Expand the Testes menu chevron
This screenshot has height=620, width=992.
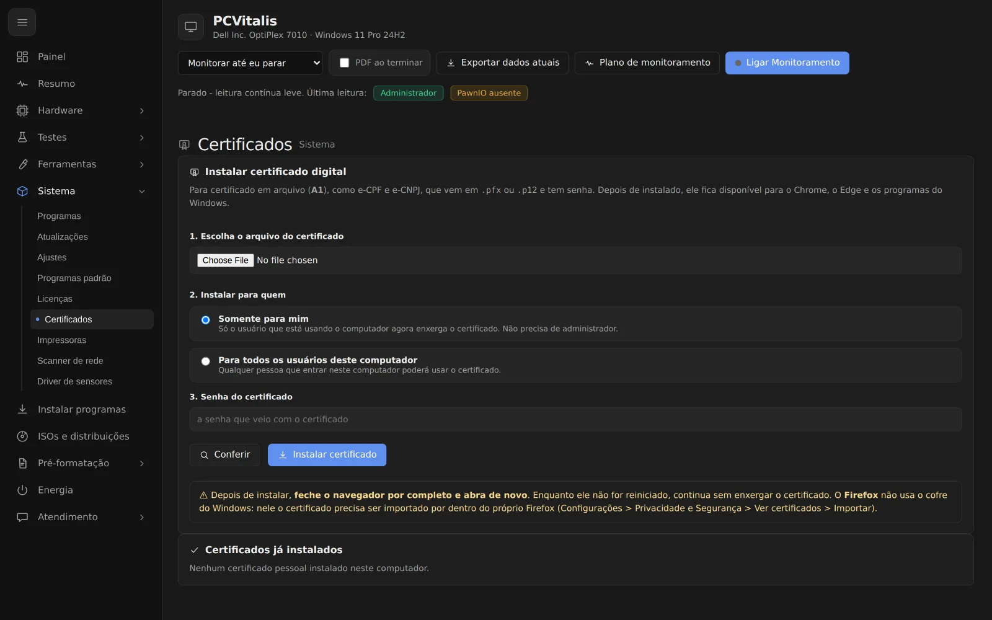pyautogui.click(x=142, y=137)
